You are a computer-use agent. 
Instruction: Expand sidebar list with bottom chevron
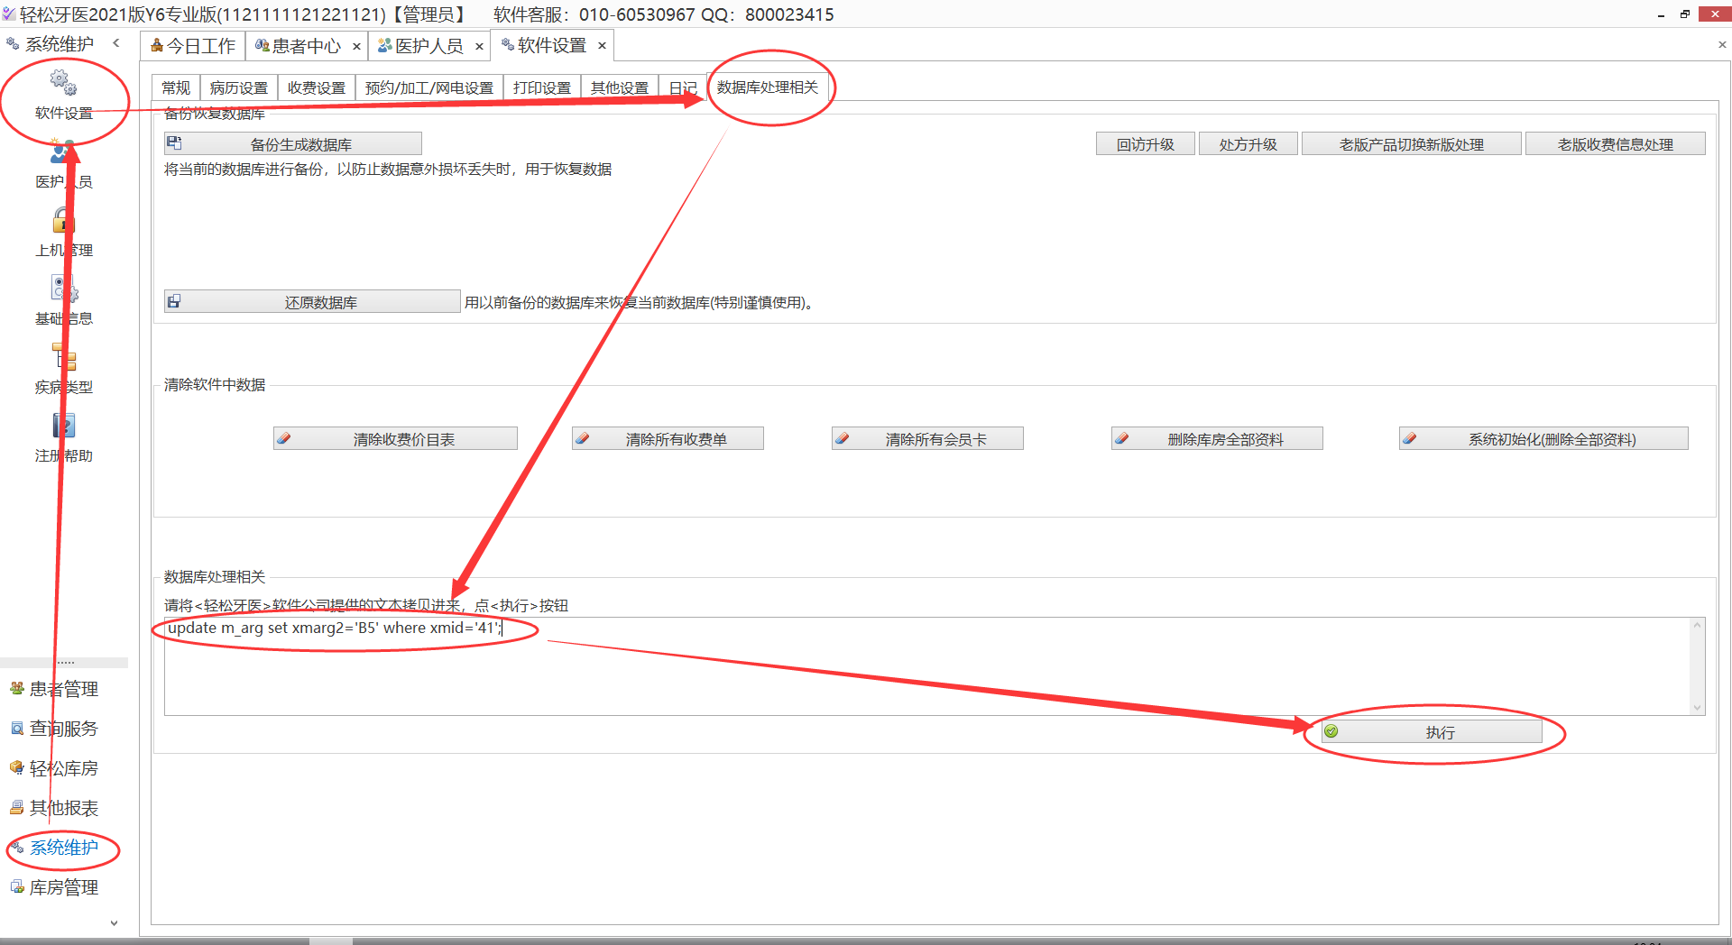114,922
